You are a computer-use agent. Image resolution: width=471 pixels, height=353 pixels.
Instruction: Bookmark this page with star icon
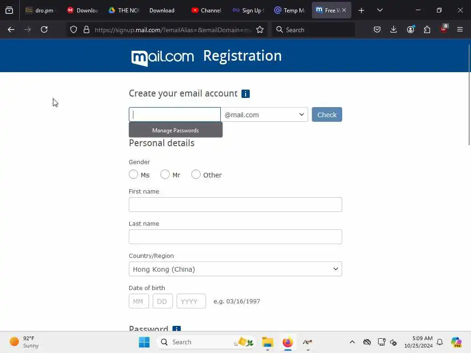(260, 29)
